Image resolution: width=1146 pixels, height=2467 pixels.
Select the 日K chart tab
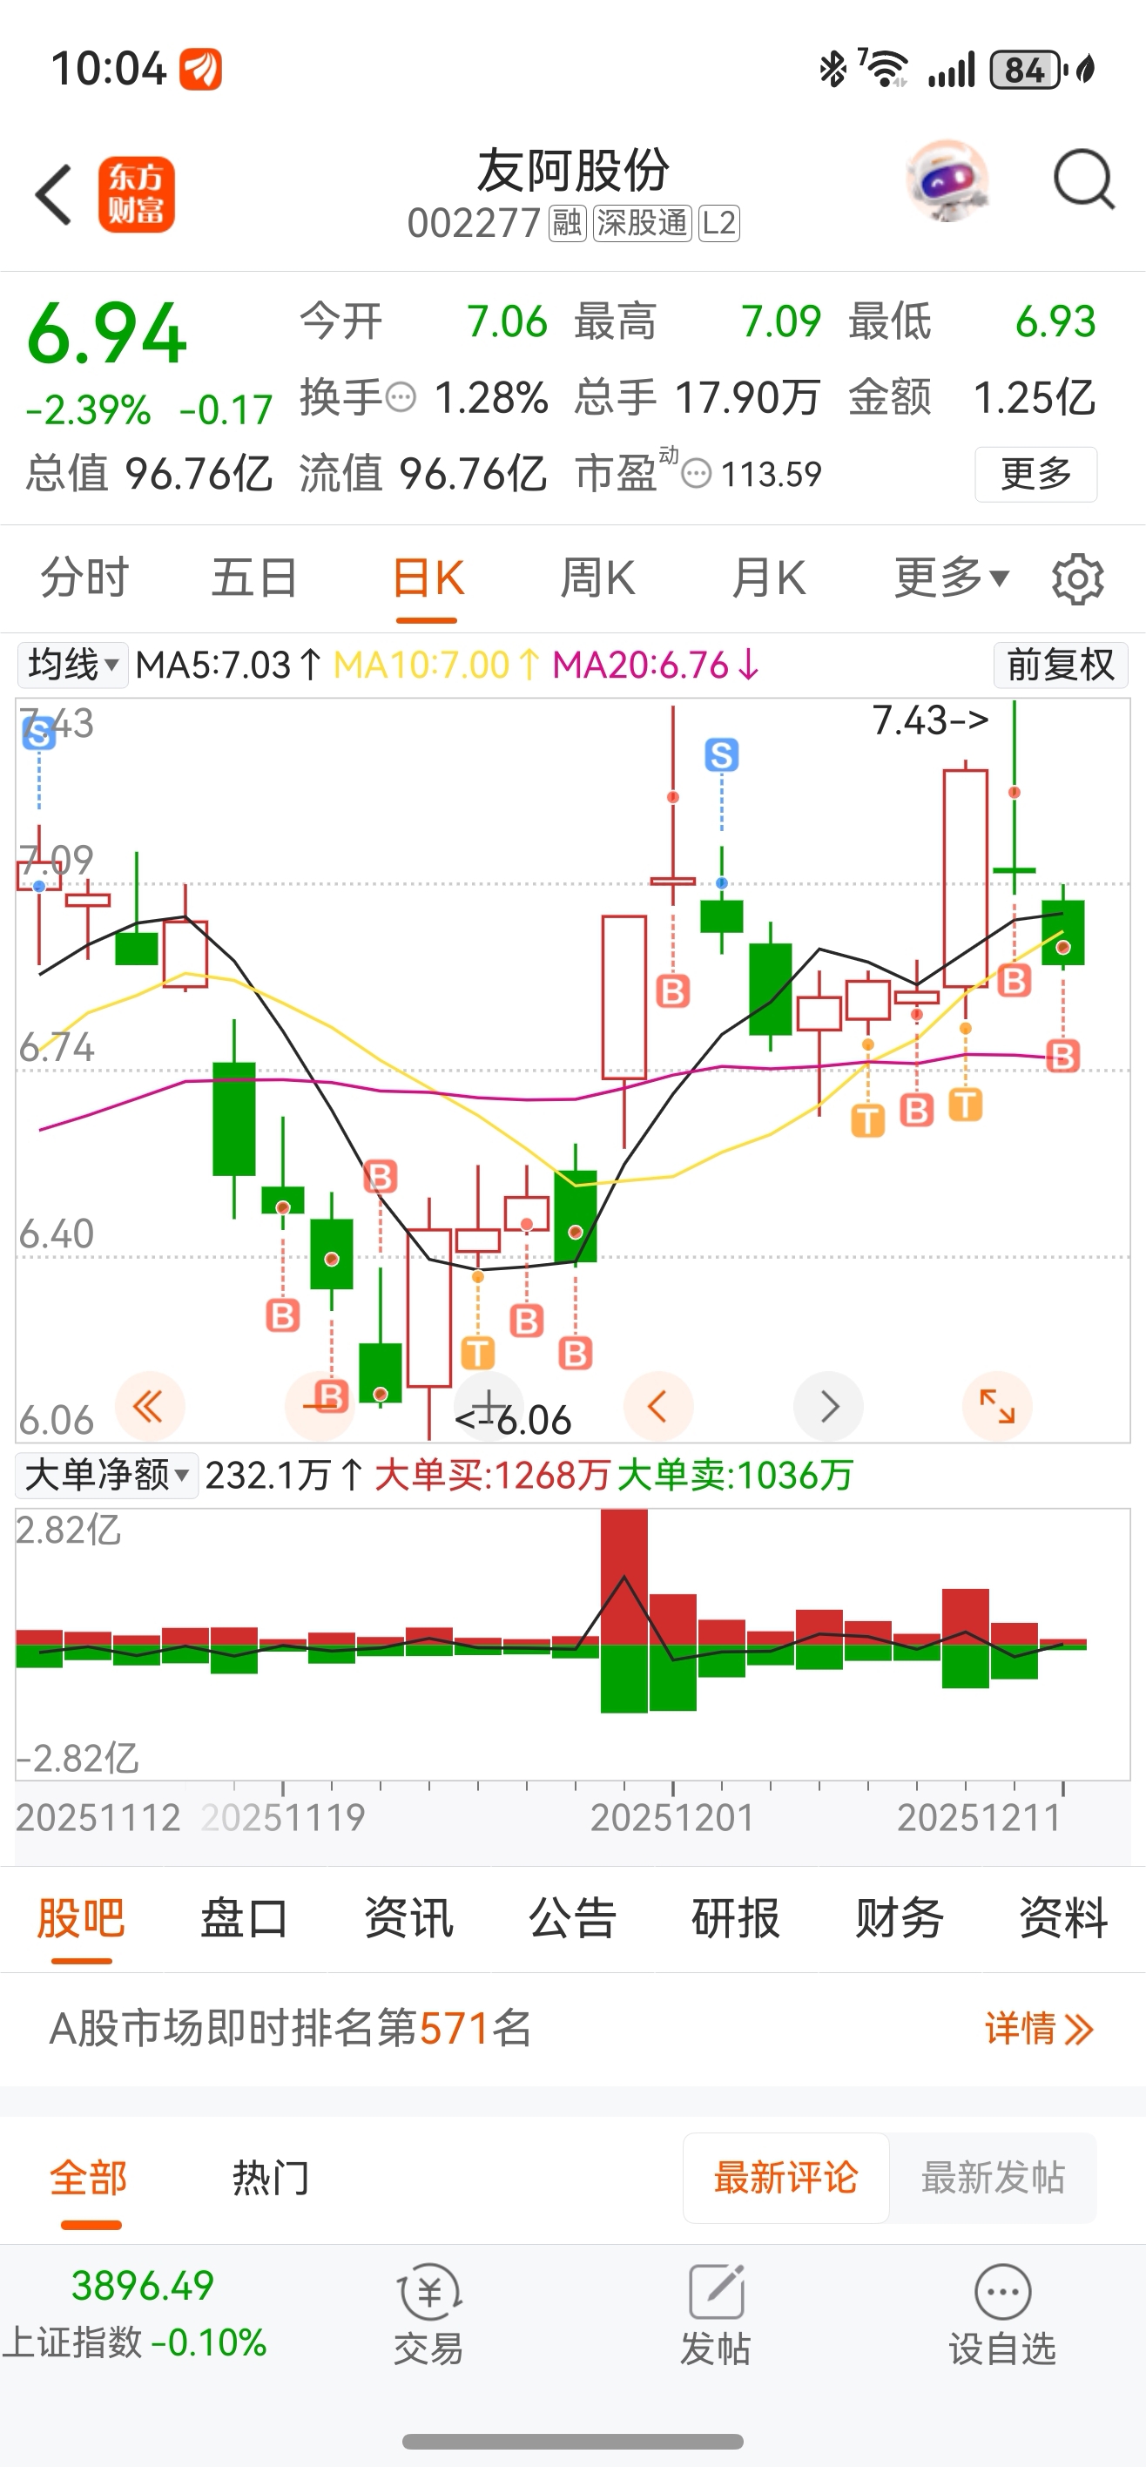(428, 578)
